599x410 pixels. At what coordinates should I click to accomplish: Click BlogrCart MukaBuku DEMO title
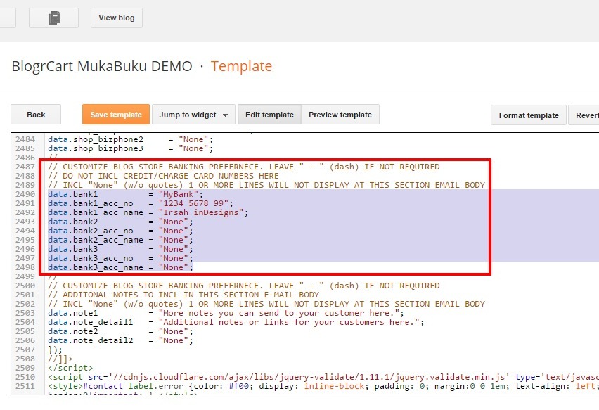(x=102, y=66)
